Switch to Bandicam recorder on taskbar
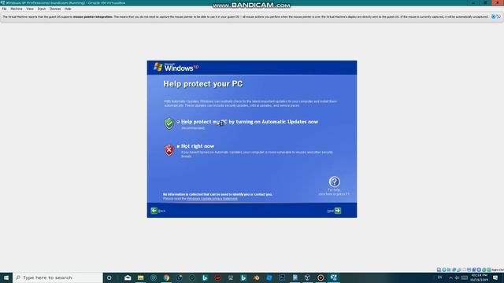 (x=321, y=277)
